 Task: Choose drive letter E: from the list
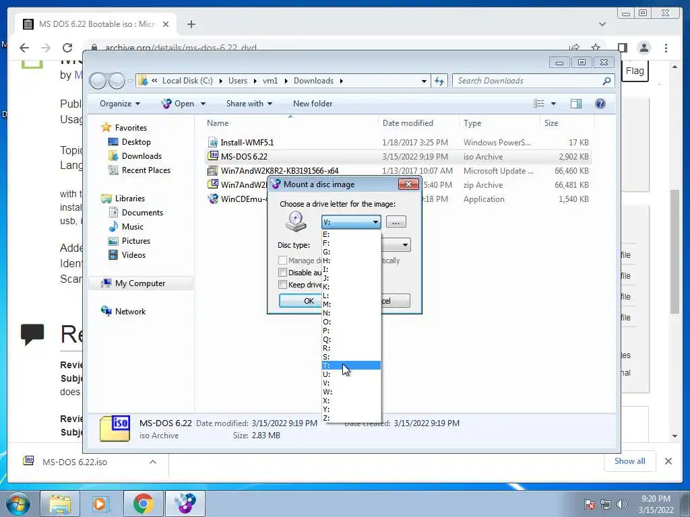pos(351,234)
